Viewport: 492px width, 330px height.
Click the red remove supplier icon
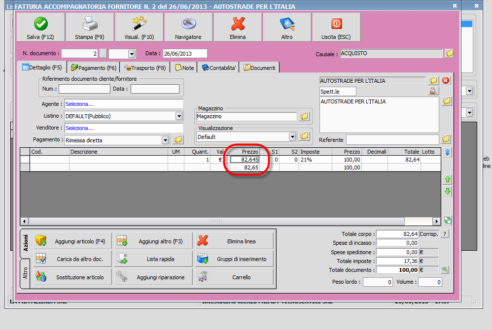(x=446, y=80)
